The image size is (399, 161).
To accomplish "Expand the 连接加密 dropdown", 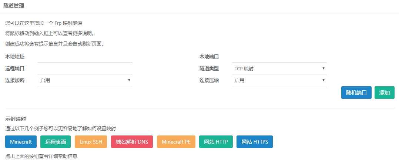I will (x=85, y=80).
